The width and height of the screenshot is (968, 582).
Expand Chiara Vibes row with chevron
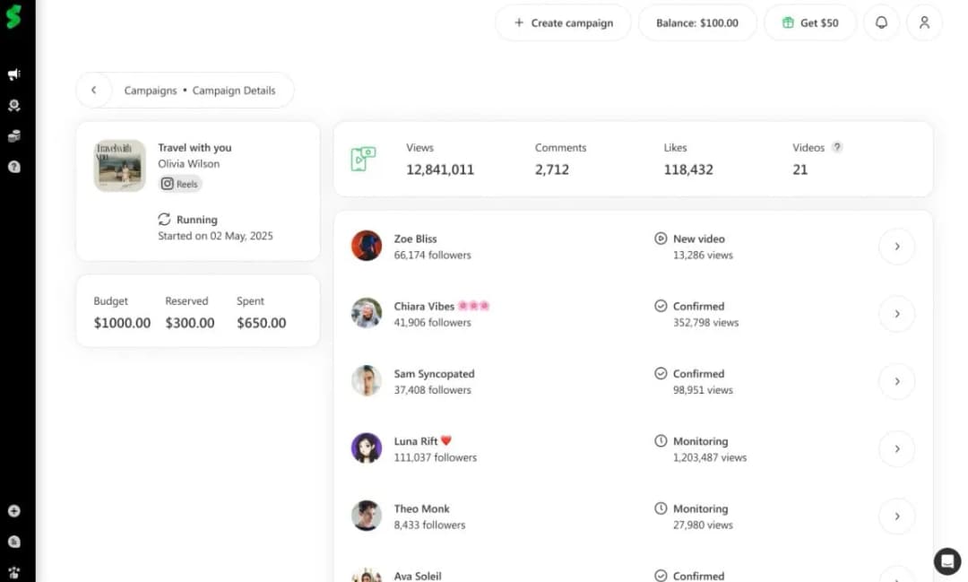pos(897,314)
